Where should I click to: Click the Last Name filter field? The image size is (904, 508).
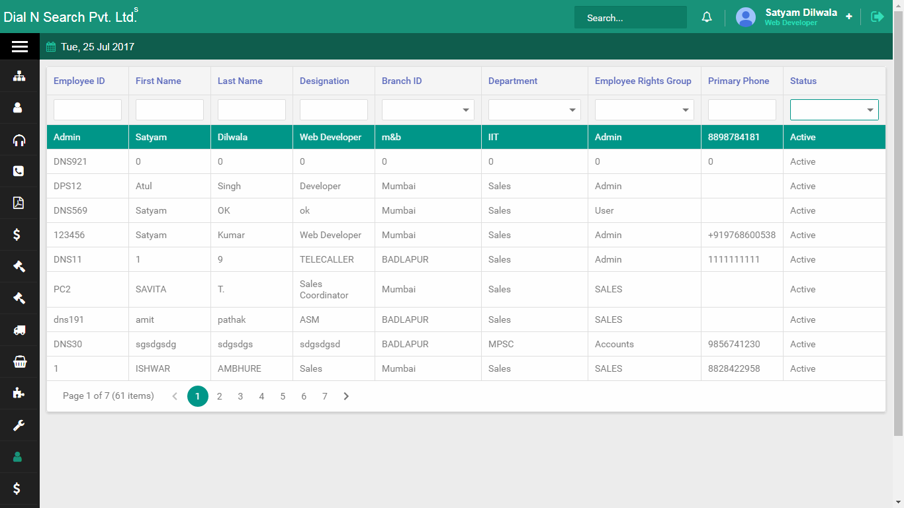coord(251,110)
